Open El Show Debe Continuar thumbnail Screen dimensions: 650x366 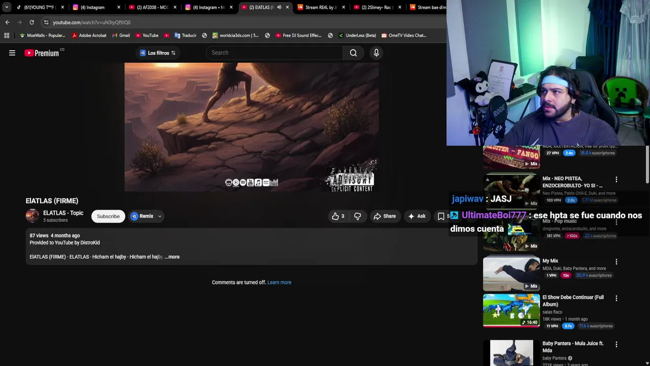coord(511,311)
